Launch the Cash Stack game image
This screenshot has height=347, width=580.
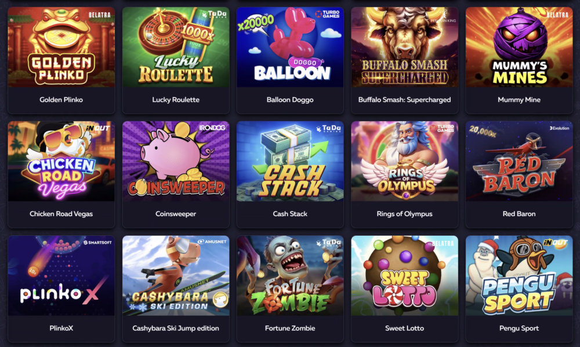coord(290,161)
